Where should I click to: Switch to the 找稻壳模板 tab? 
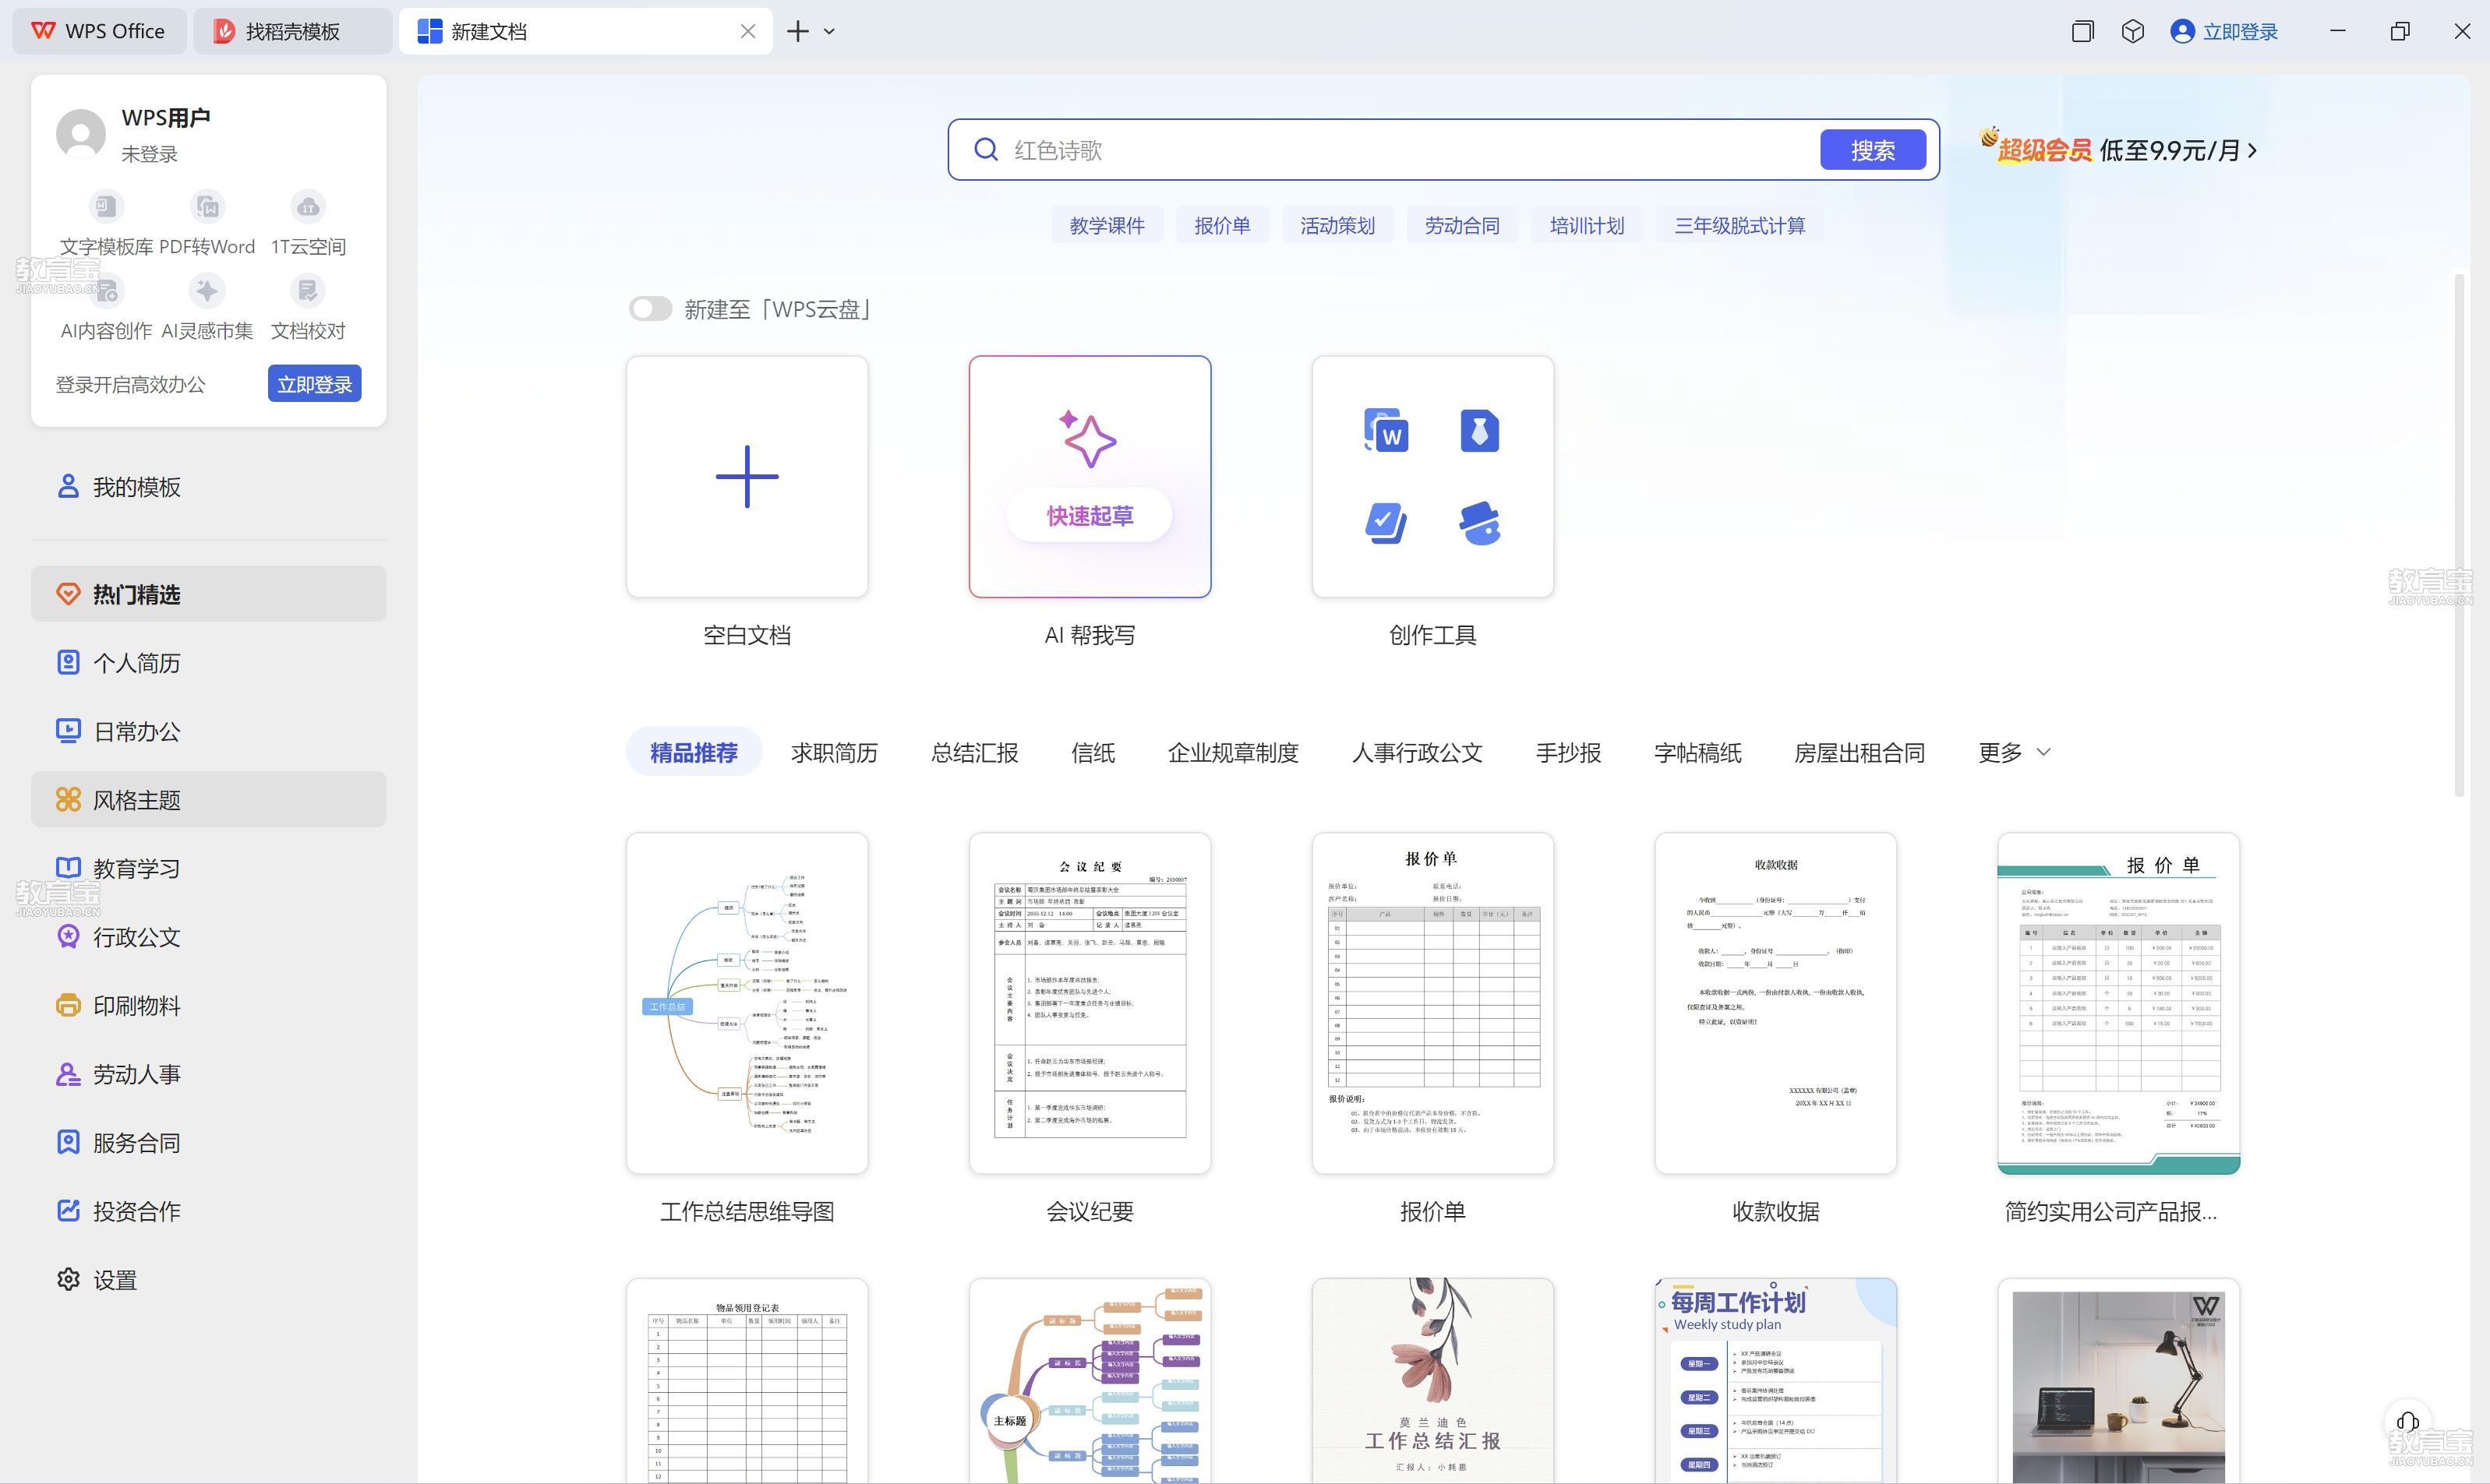click(292, 31)
